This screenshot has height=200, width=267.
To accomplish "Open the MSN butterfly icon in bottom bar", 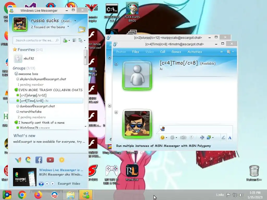I will point(18,160).
